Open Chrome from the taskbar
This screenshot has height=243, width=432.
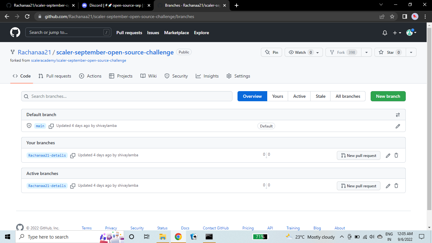coord(178,237)
